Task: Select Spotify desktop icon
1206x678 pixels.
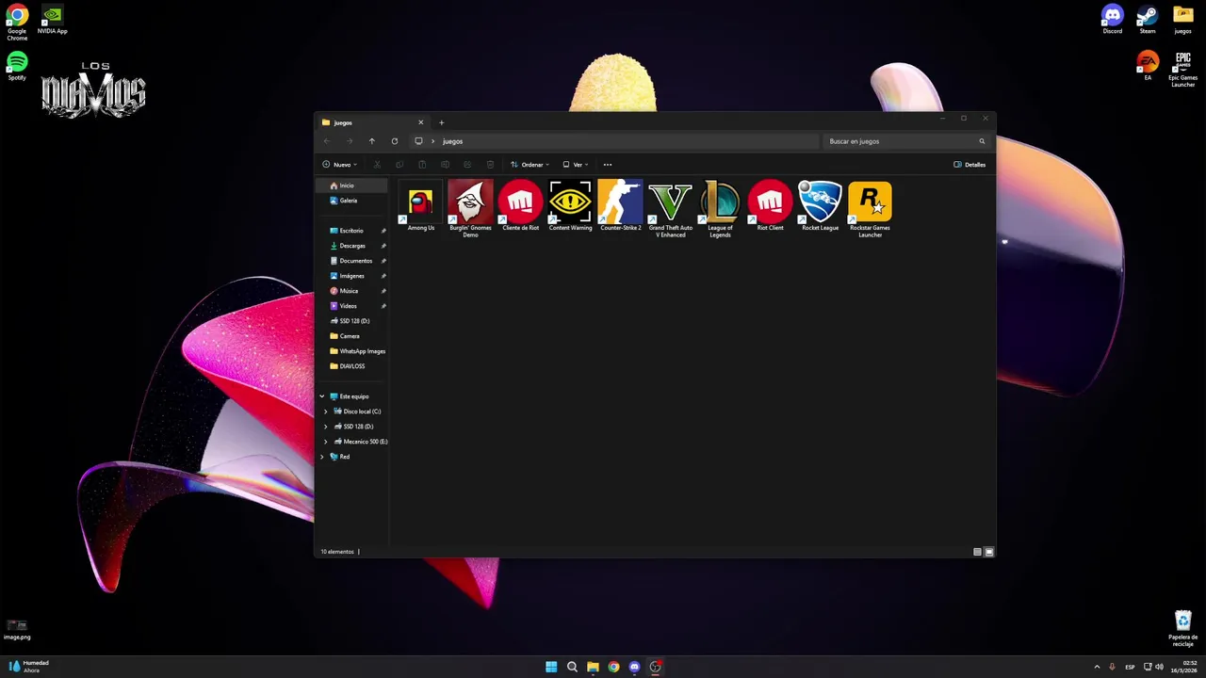Action: click(17, 66)
